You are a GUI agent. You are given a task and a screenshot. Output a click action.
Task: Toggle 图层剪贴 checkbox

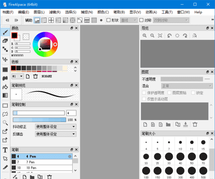169,93
